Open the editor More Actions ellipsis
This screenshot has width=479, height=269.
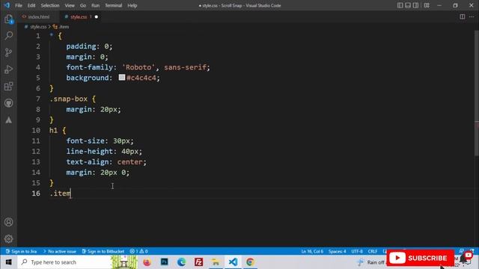coord(472,16)
